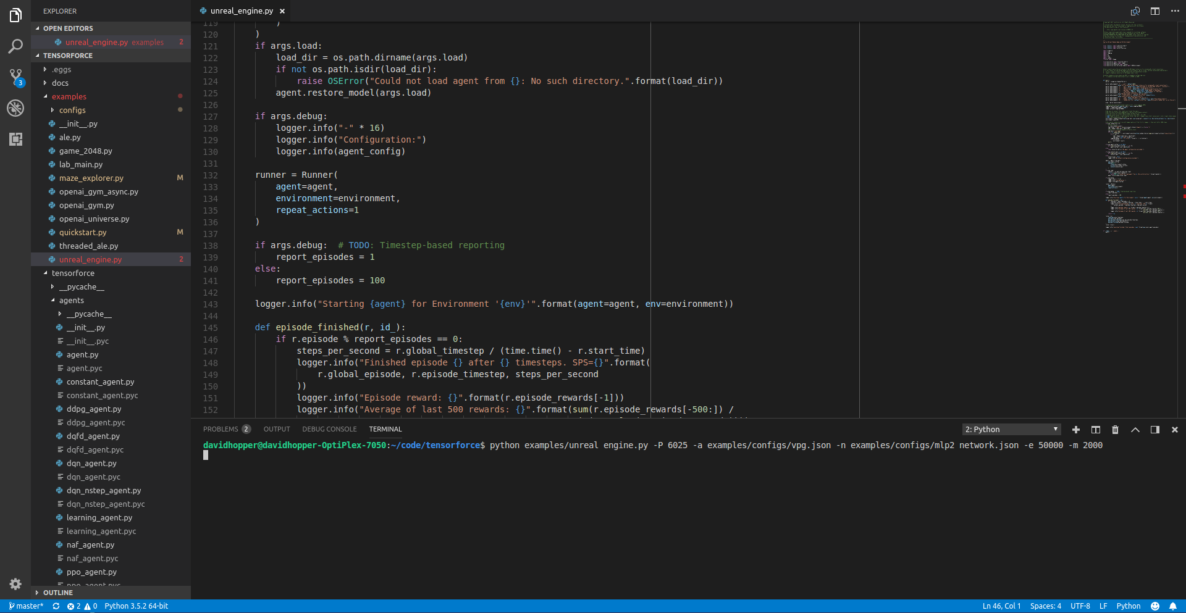Switch to the DEBUG CONSOLE tab

pos(329,428)
